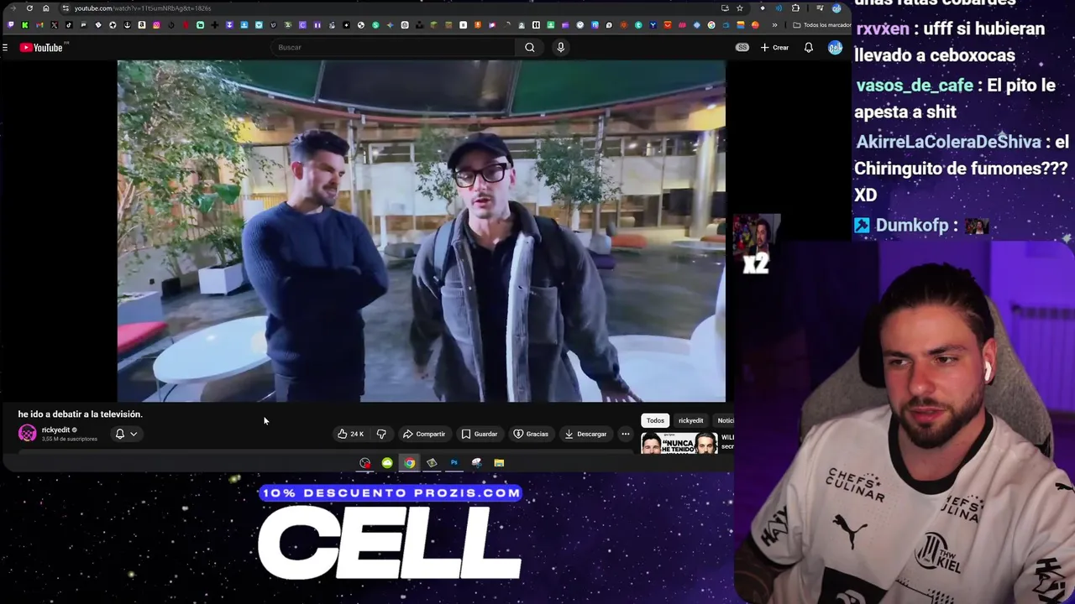Select the 'Notici' filter chip
The width and height of the screenshot is (1075, 604).
[724, 420]
